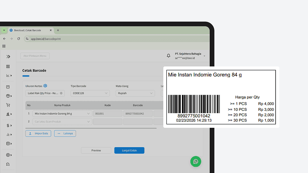This screenshot has width=308, height=173.
Task: Open the shopping bag icon in sidebar
Action: click(8, 87)
